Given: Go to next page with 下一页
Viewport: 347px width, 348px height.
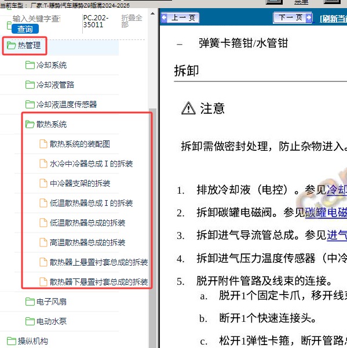Looking at the screenshot, I should click(x=293, y=17).
